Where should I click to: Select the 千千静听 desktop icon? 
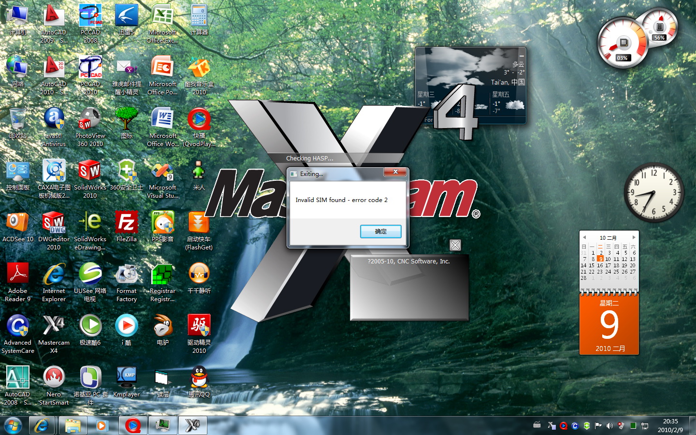[x=199, y=279]
